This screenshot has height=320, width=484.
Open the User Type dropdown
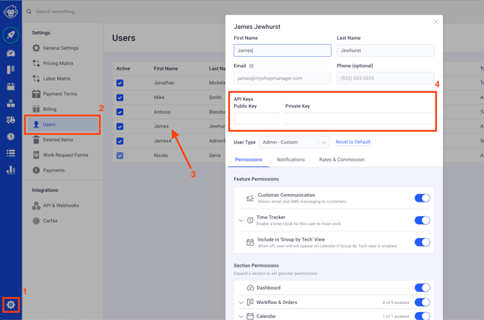[294, 142]
